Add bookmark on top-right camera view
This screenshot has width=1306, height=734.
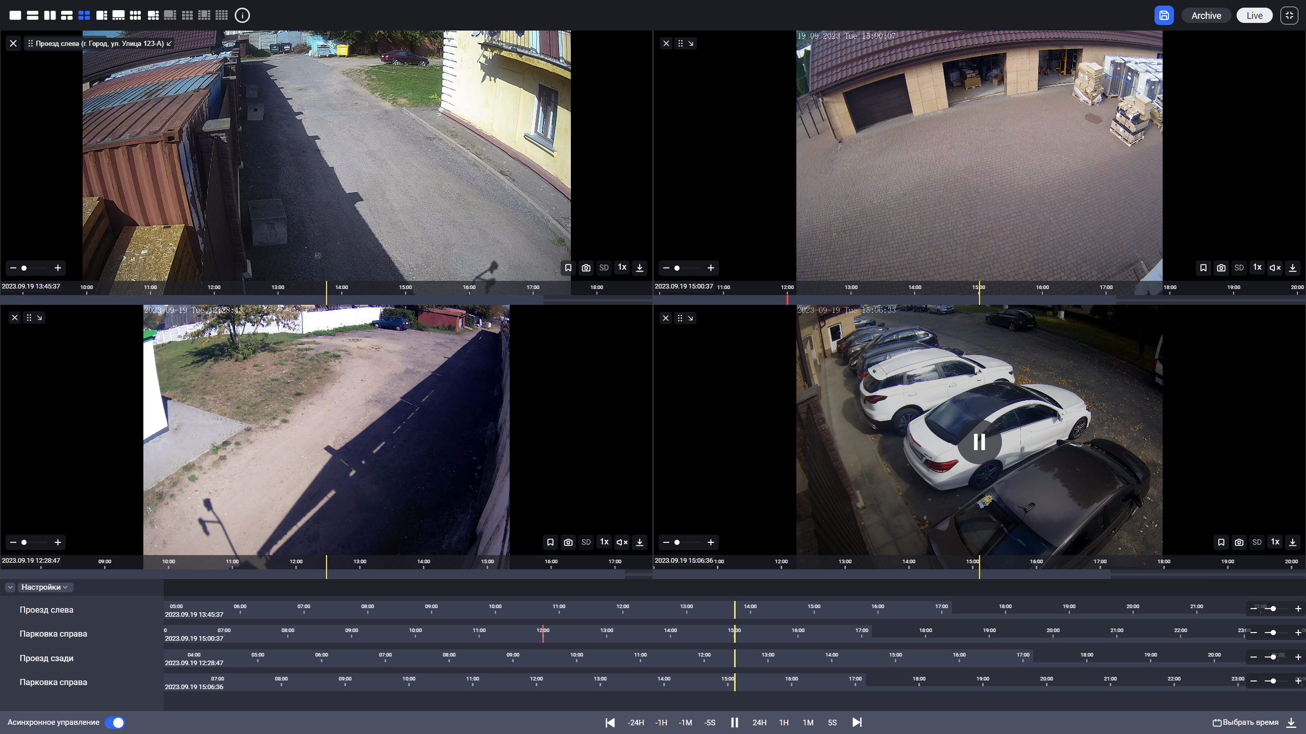tap(1203, 268)
